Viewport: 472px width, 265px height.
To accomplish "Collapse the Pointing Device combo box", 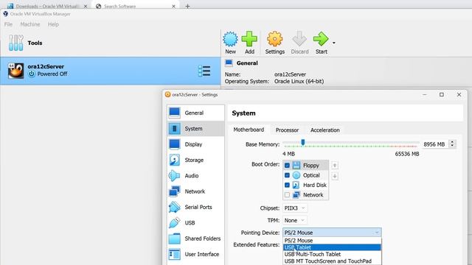I will tap(332, 233).
